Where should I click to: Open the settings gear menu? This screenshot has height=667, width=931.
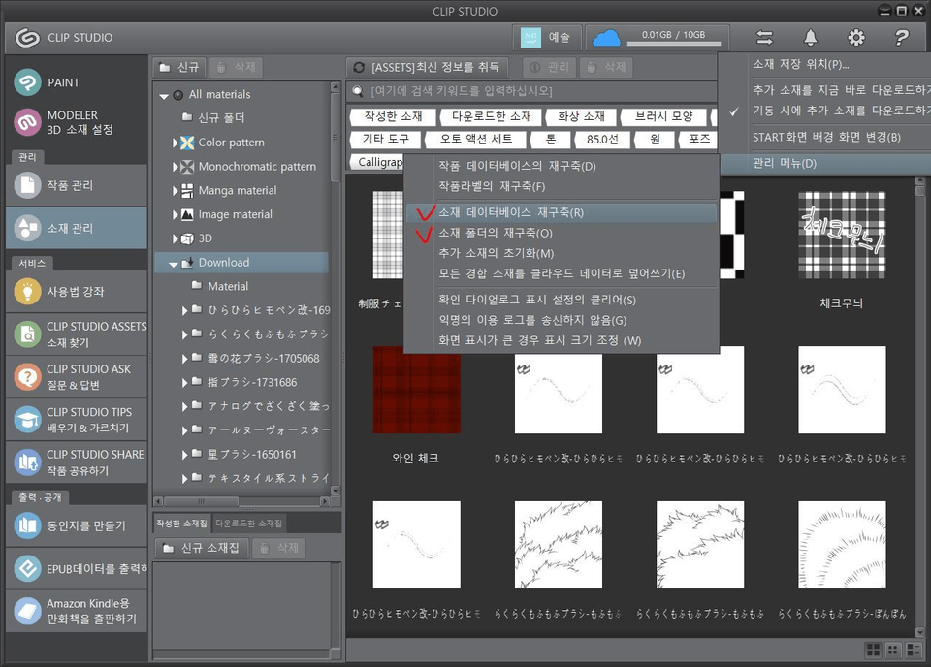tap(855, 38)
